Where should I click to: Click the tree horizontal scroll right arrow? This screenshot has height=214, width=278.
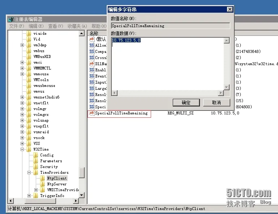(76, 201)
